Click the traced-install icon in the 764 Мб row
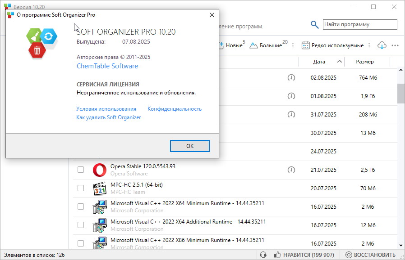The height and width of the screenshot is (260, 405). pos(291,77)
